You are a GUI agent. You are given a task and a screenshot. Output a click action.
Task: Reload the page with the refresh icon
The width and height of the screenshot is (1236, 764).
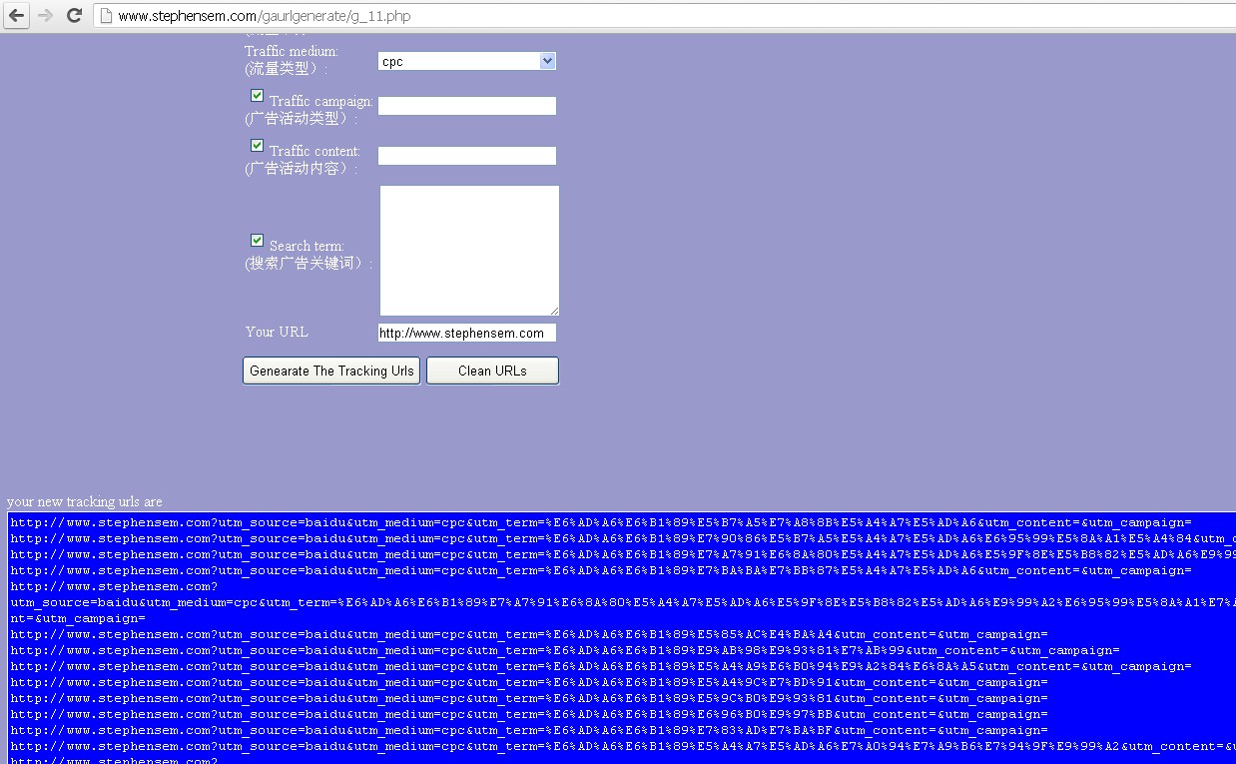coord(74,15)
